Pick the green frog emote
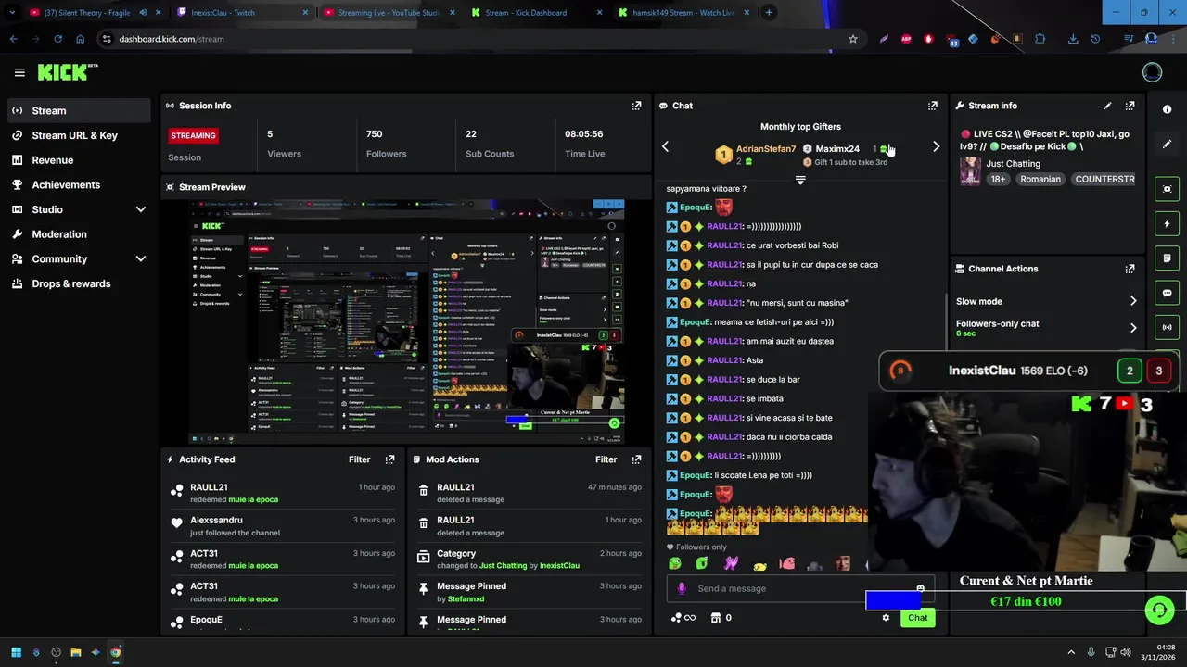Screen dimensions: 1187x667 pos(675,563)
